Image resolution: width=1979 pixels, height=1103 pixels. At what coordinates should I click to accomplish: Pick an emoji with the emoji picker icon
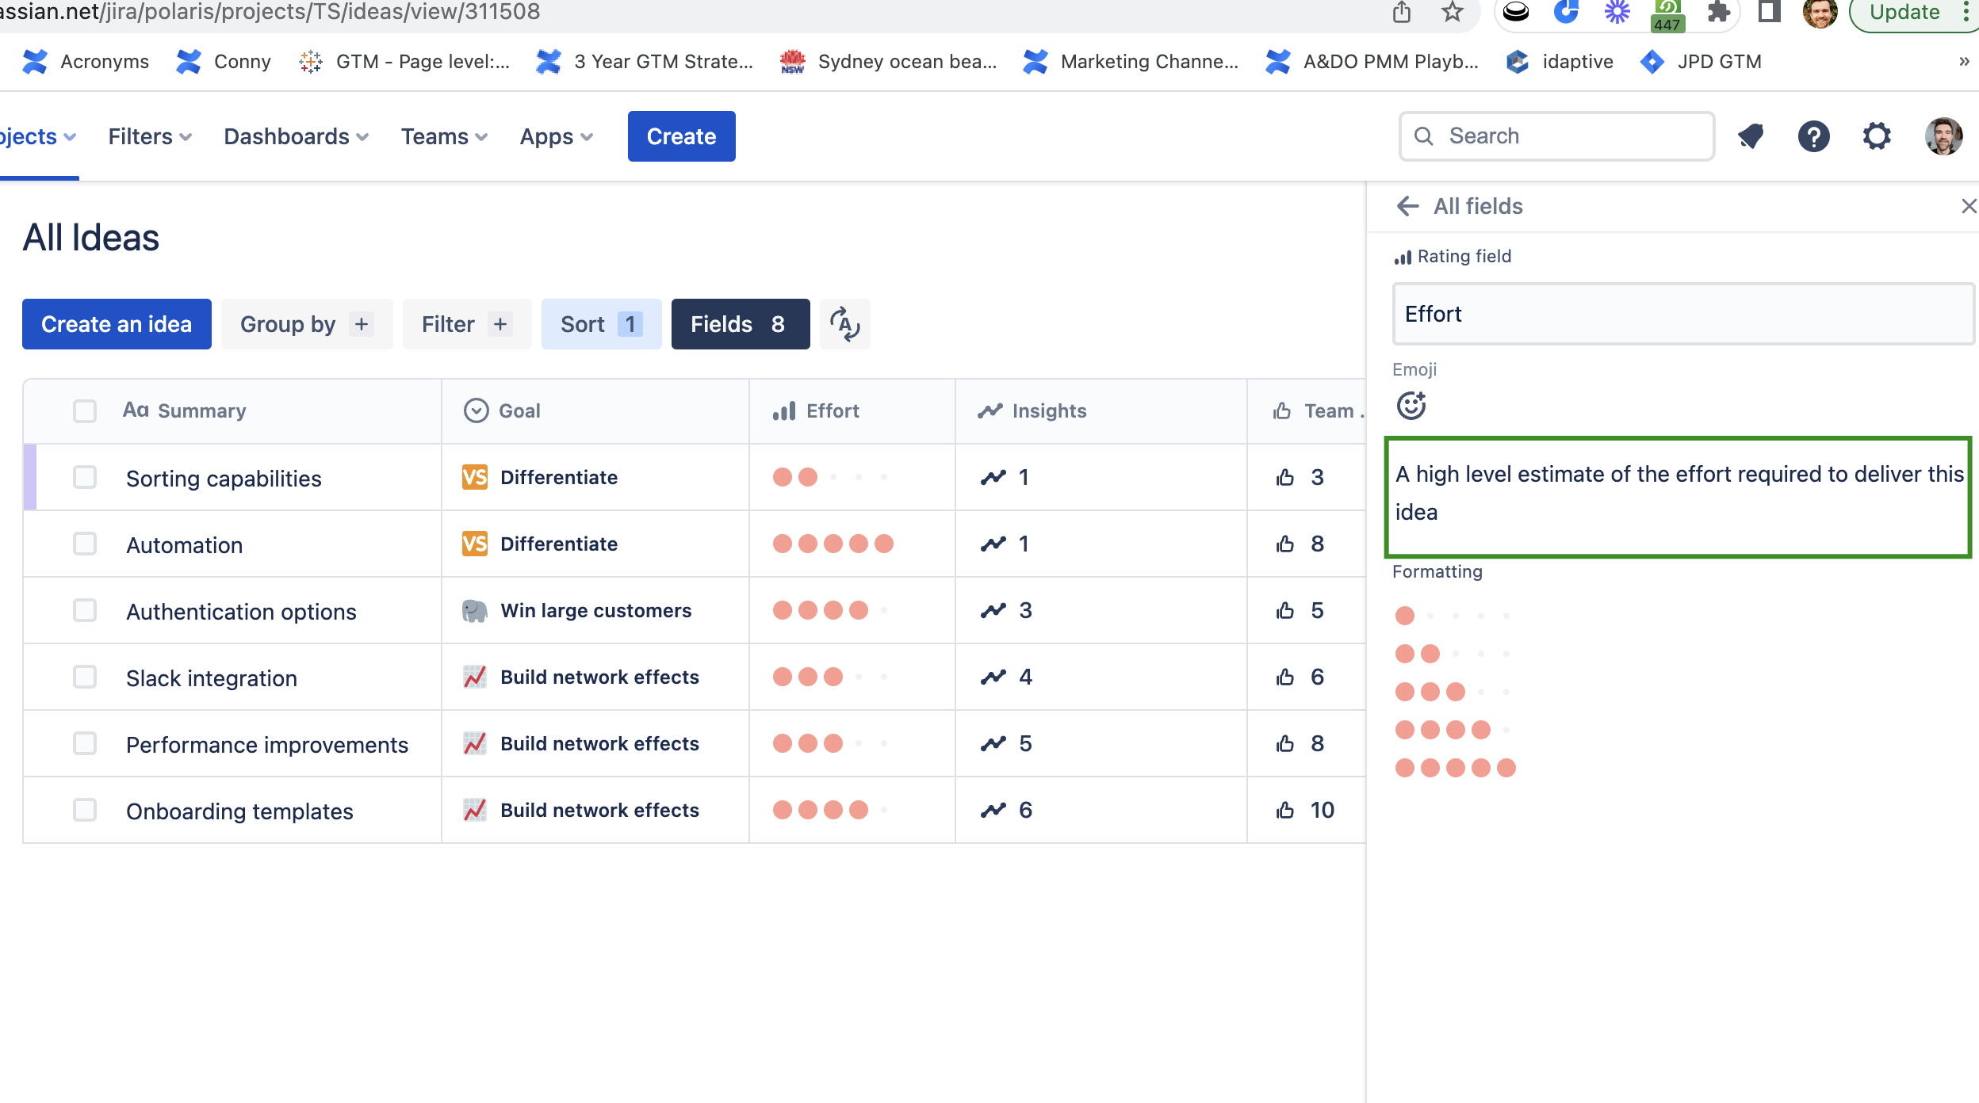click(1411, 406)
